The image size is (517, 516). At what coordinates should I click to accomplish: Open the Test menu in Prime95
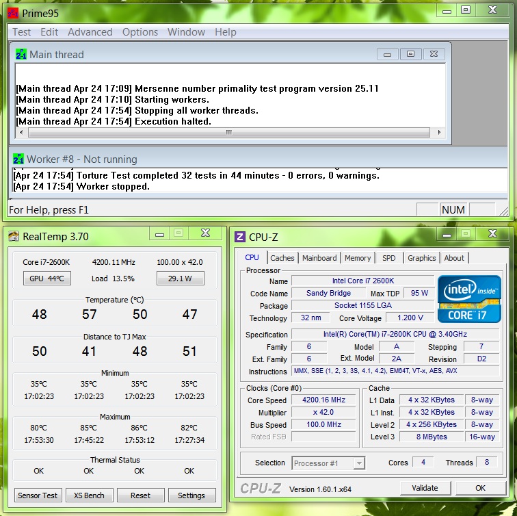click(x=21, y=32)
